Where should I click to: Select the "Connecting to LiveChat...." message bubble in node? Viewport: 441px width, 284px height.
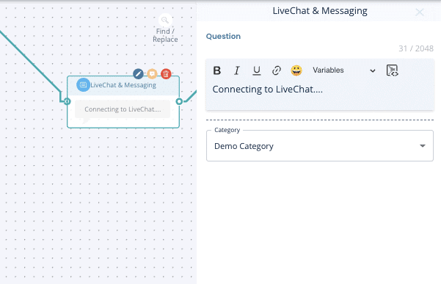click(123, 109)
